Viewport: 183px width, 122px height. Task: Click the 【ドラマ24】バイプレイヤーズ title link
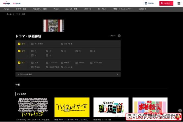tap(33, 120)
